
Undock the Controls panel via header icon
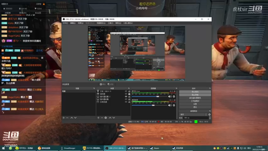210,88
